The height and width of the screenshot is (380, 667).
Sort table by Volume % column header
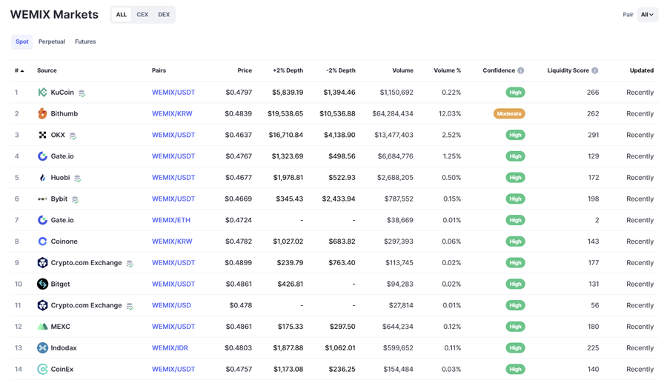pos(447,70)
